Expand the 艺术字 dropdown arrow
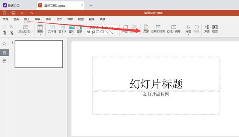 [63, 35]
